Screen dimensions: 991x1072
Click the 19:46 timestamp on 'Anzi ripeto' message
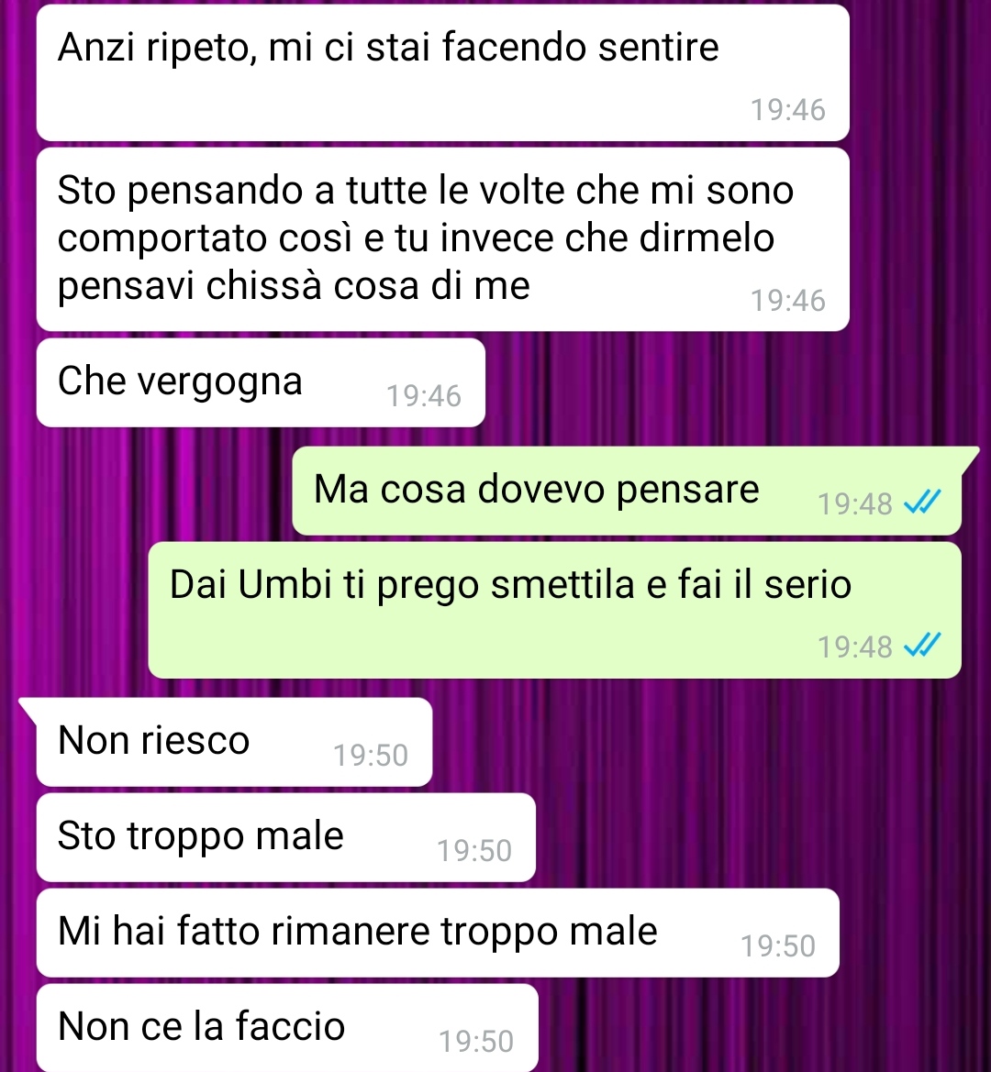pyautogui.click(x=788, y=109)
